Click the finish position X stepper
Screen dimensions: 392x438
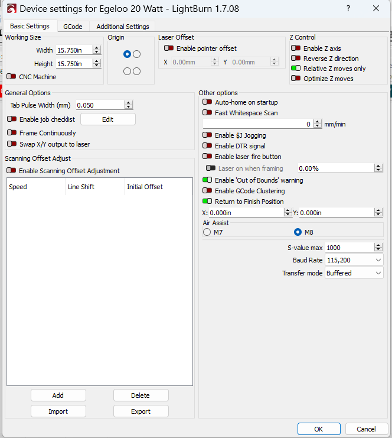click(288, 213)
